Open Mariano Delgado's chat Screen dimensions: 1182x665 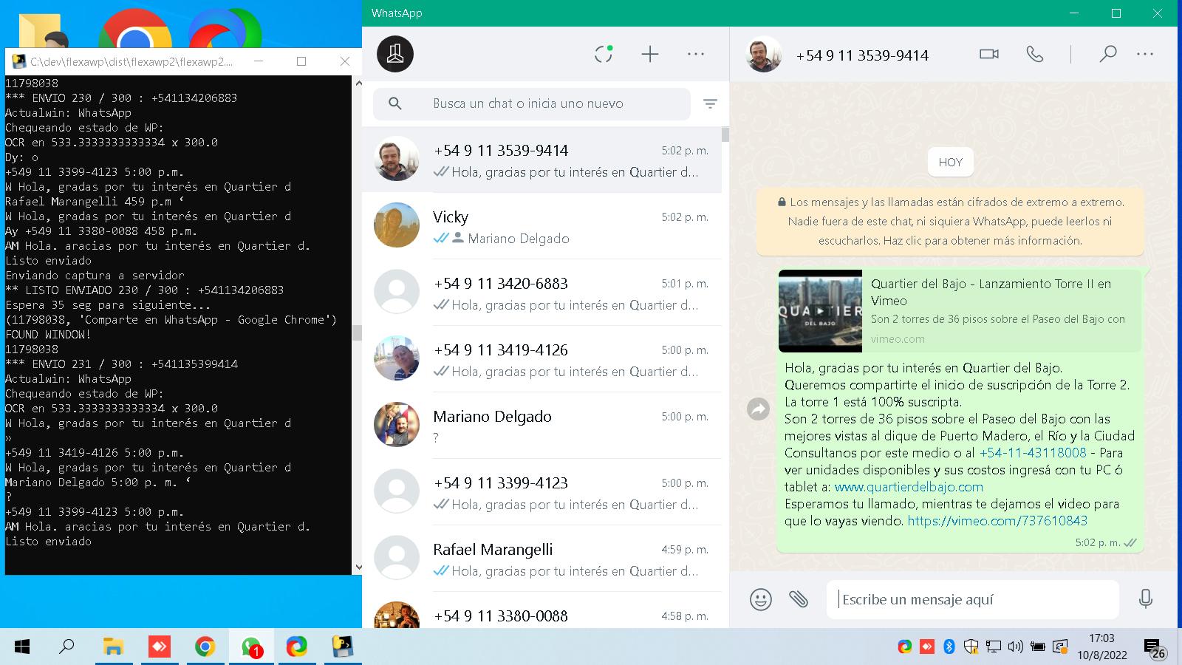coord(542,426)
